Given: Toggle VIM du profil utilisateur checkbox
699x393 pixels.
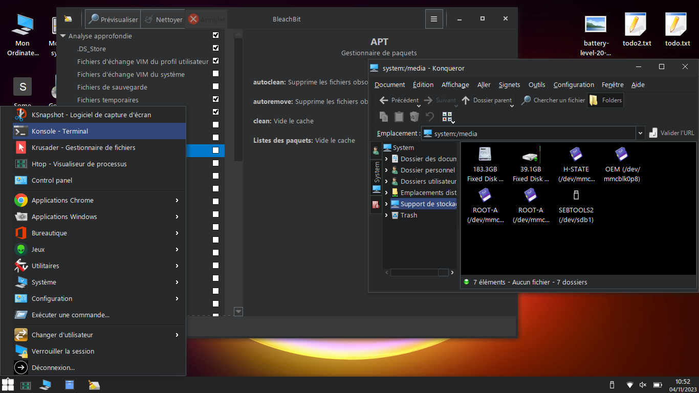Looking at the screenshot, I should [215, 61].
